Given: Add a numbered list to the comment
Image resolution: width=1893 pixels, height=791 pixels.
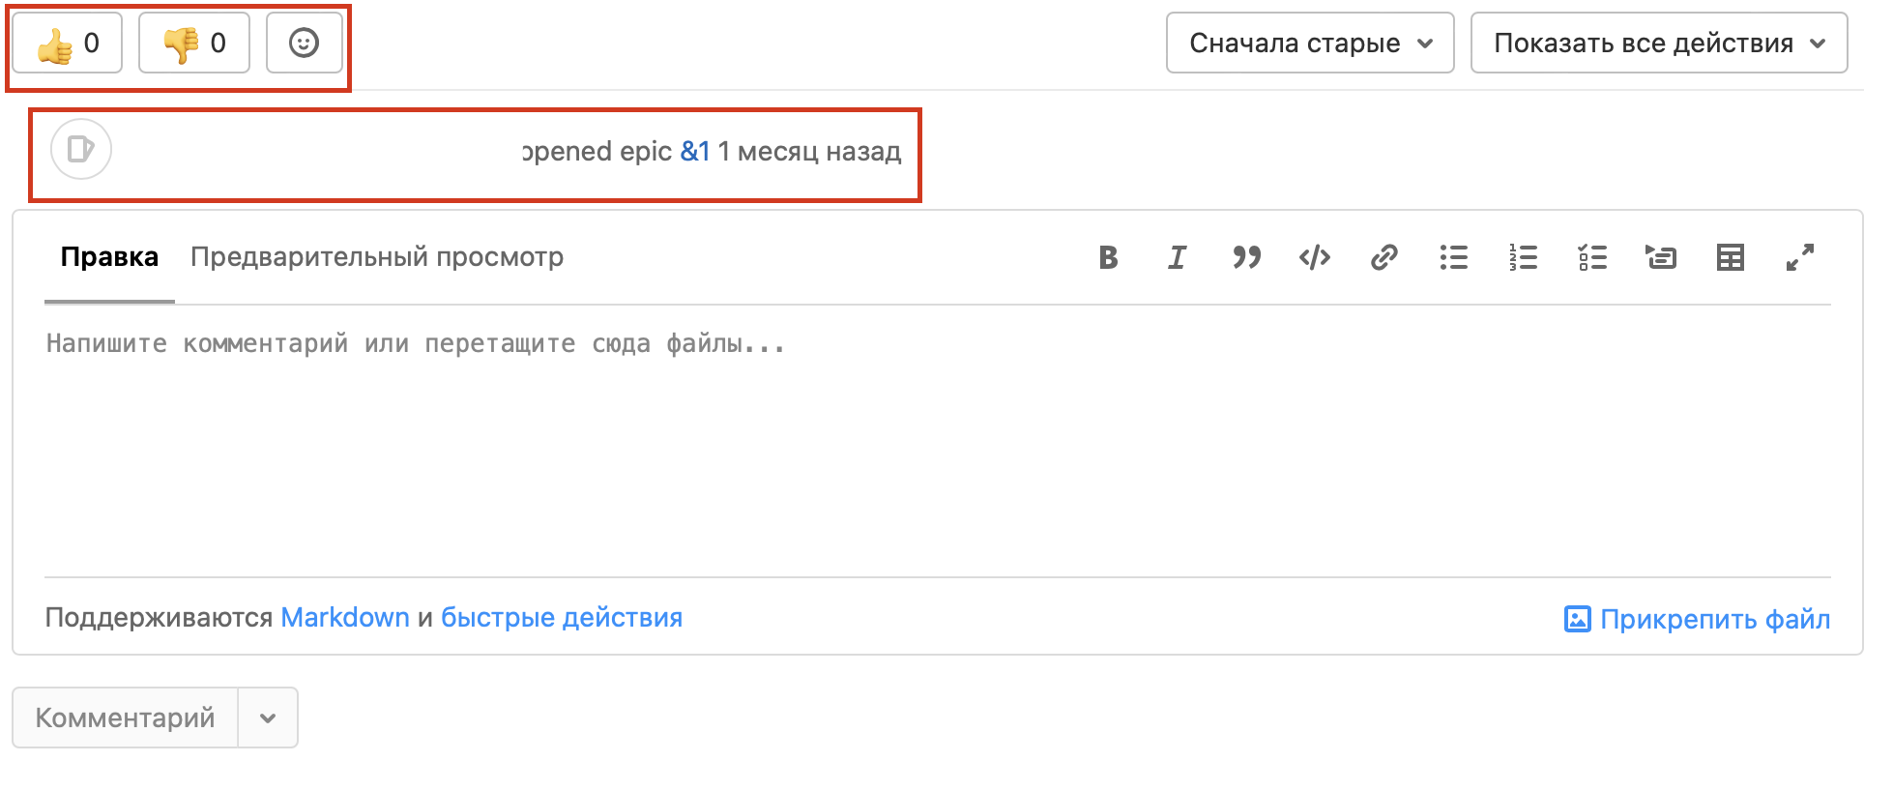Looking at the screenshot, I should [1523, 257].
